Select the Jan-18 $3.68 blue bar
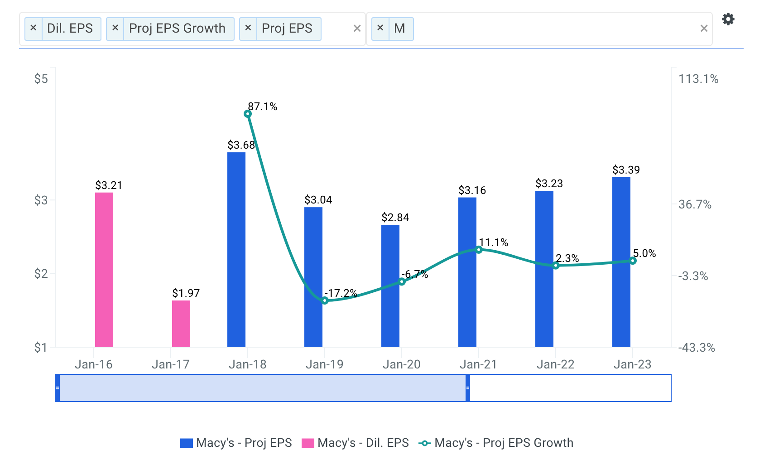The width and height of the screenshot is (769, 465). (x=236, y=250)
